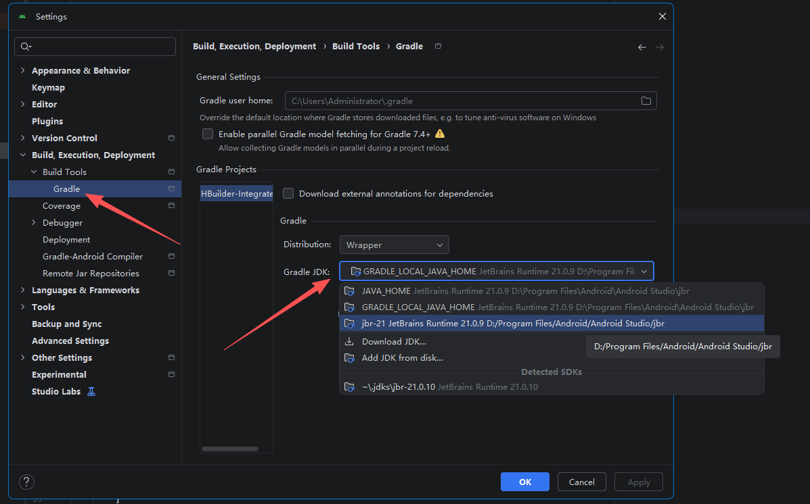Collapse Build, Execution, Deployment section
The width and height of the screenshot is (810, 504).
click(23, 155)
